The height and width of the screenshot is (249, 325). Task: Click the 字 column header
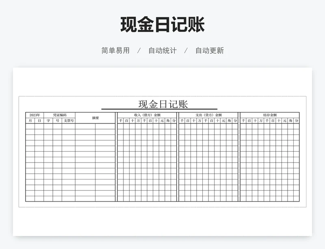(x=48, y=121)
